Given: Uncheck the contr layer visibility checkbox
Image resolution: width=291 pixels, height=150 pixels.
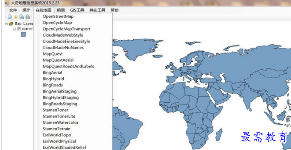Looking at the screenshot, I should click(19, 29).
